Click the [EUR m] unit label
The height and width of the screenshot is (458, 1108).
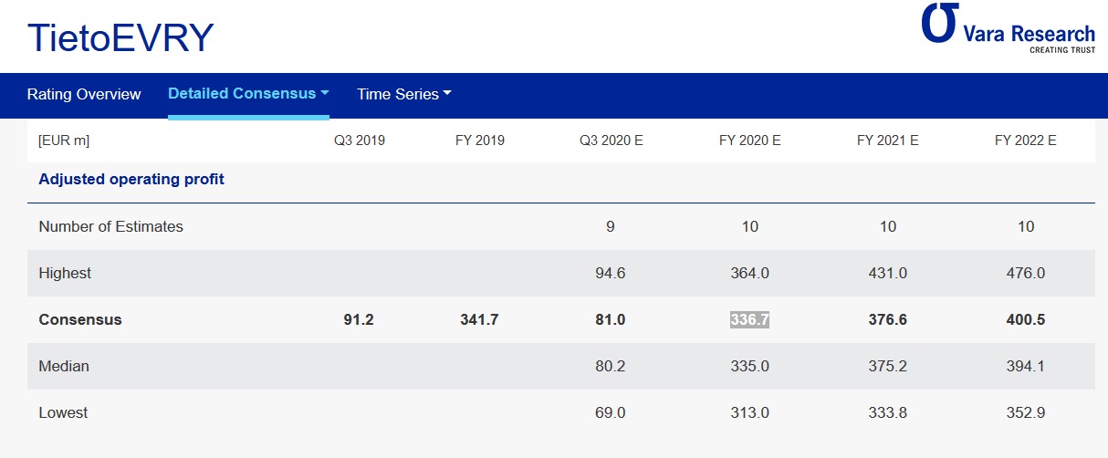pos(64,141)
